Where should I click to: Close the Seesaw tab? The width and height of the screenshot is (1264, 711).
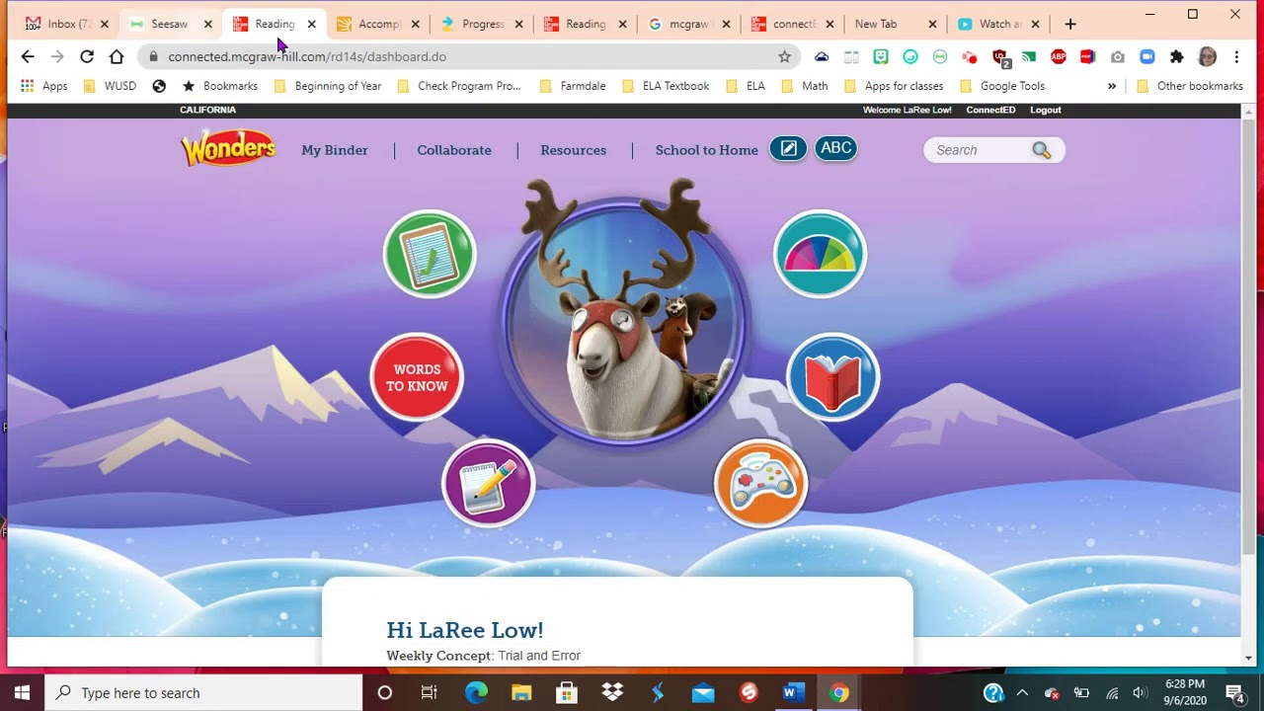tap(207, 24)
